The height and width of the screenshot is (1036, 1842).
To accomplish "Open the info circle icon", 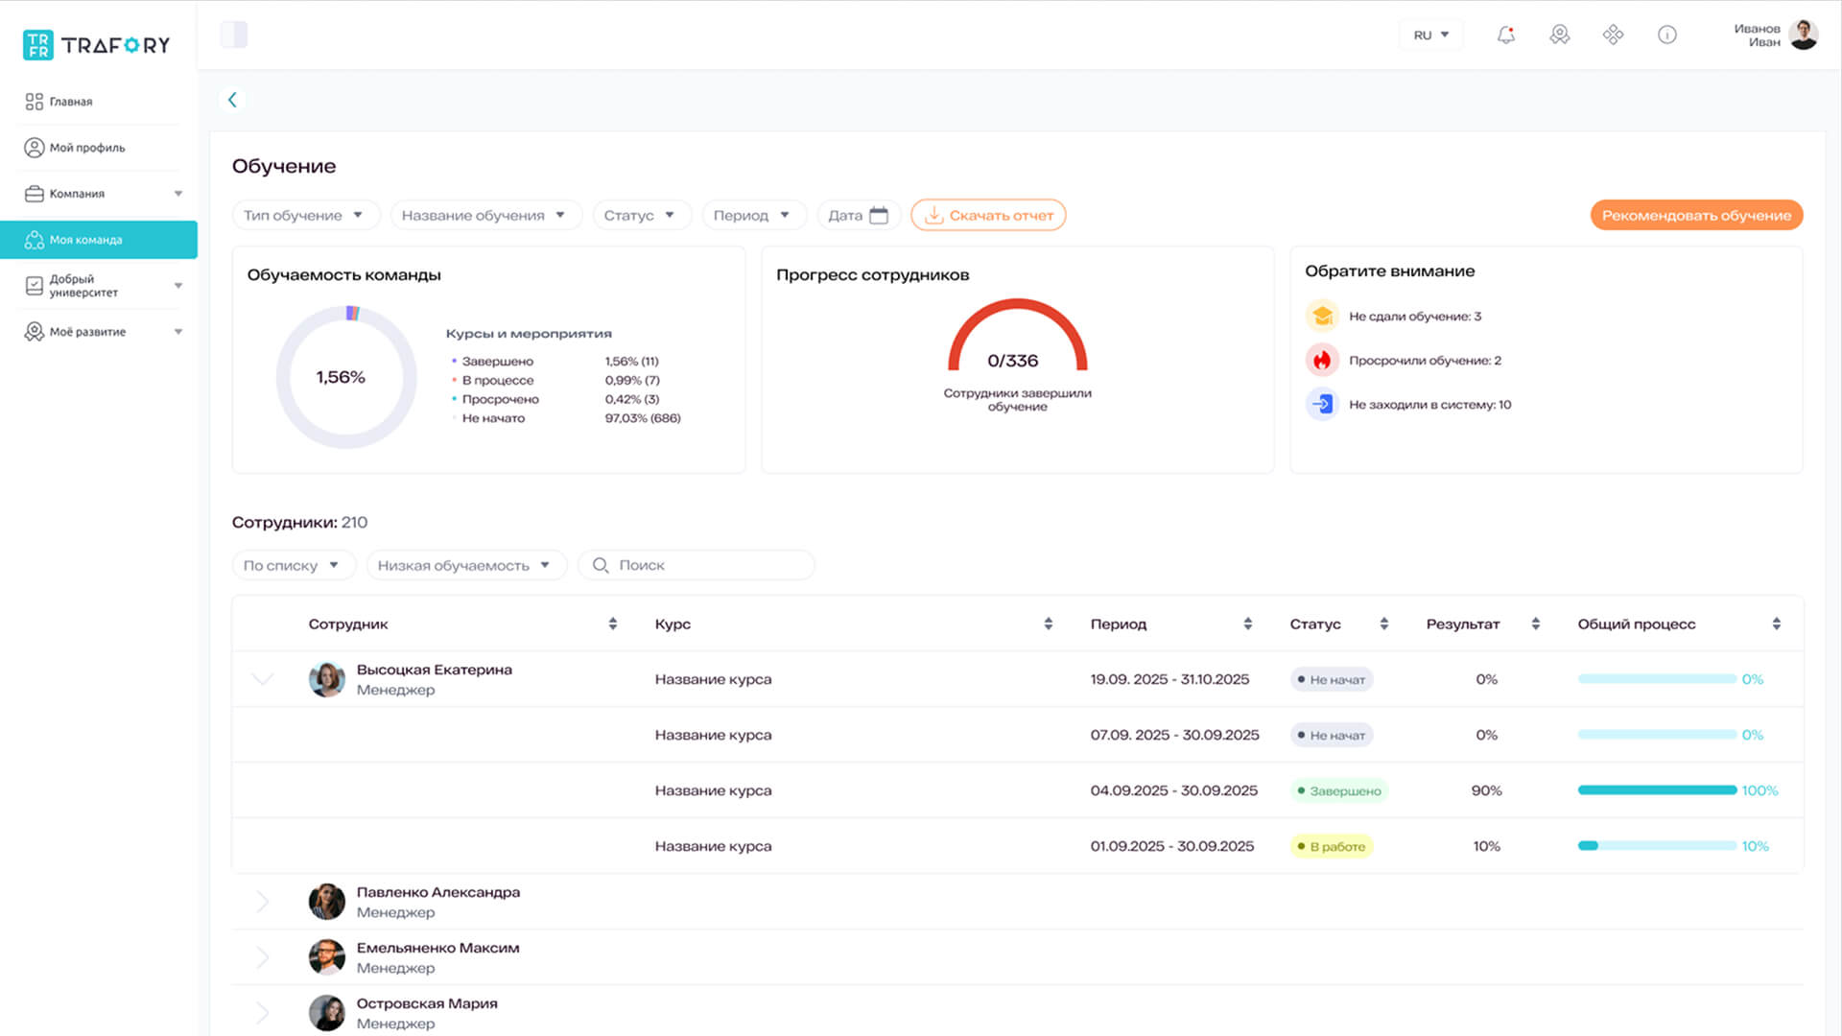I will click(1666, 35).
